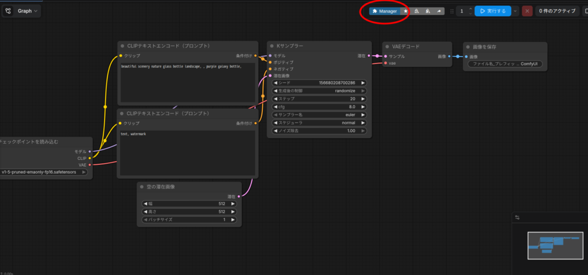The width and height of the screenshot is (588, 275).
Task: Open the Graph dropdown menu
Action: click(x=29, y=11)
